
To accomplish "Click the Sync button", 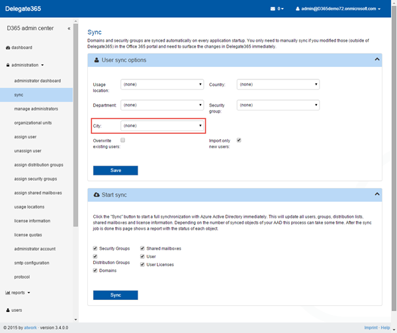I will coord(116,295).
